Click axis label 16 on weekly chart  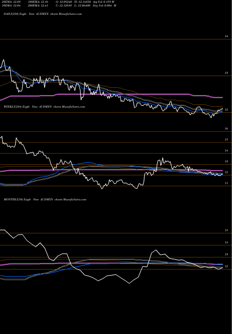[x=226, y=128]
